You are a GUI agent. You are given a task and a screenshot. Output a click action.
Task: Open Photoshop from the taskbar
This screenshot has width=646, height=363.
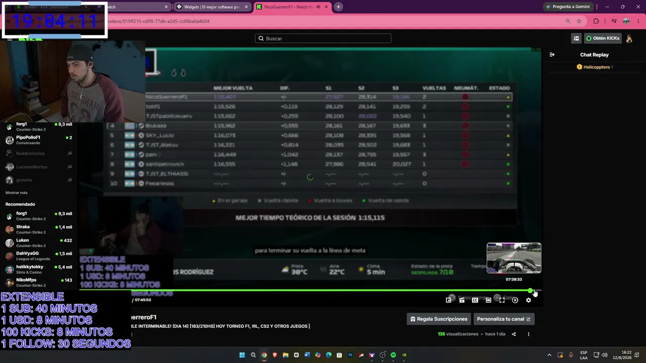(x=350, y=355)
